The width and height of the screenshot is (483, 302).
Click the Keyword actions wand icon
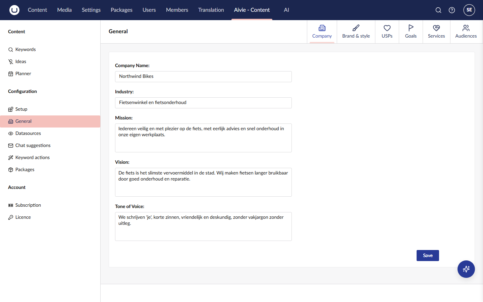click(x=11, y=158)
